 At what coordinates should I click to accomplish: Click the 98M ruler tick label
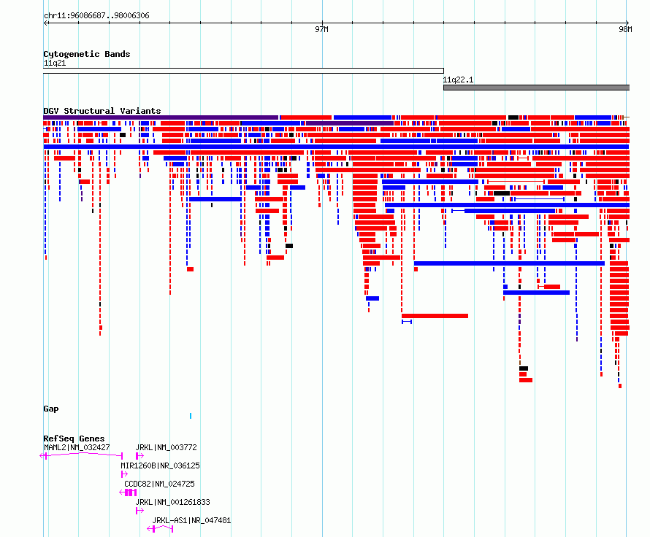coord(625,29)
